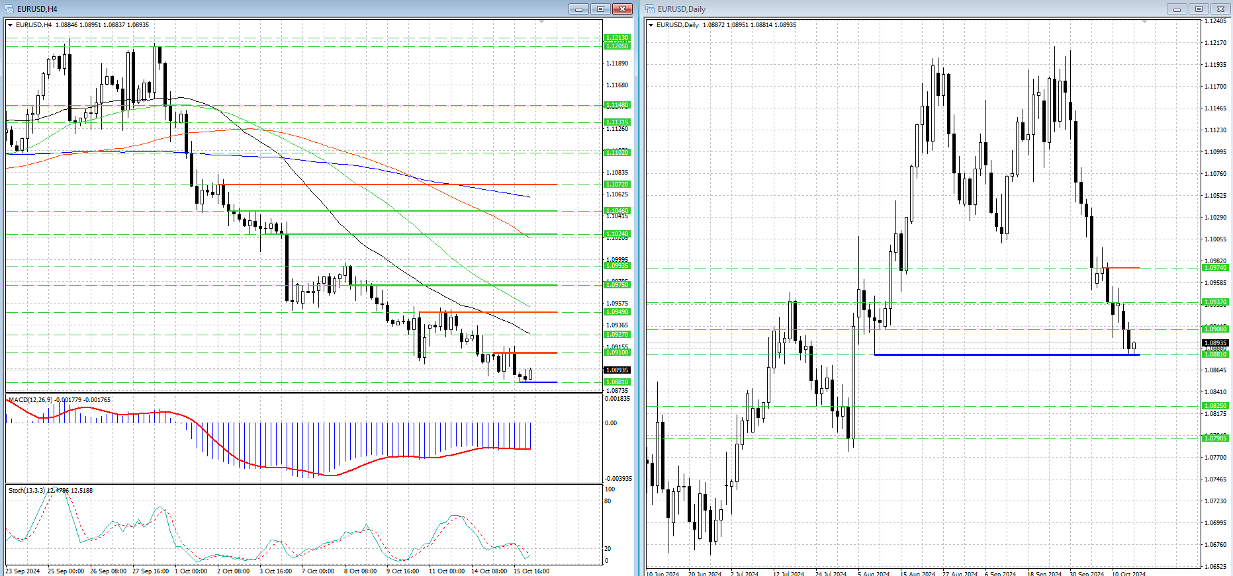The image size is (1233, 576).
Task: Select the long blue support line in Daily chart
Action: [1006, 355]
